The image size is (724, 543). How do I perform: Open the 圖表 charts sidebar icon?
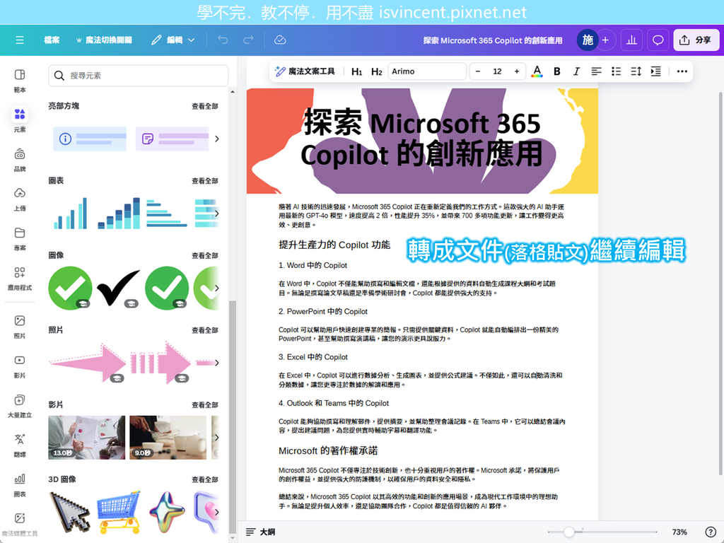(x=19, y=485)
